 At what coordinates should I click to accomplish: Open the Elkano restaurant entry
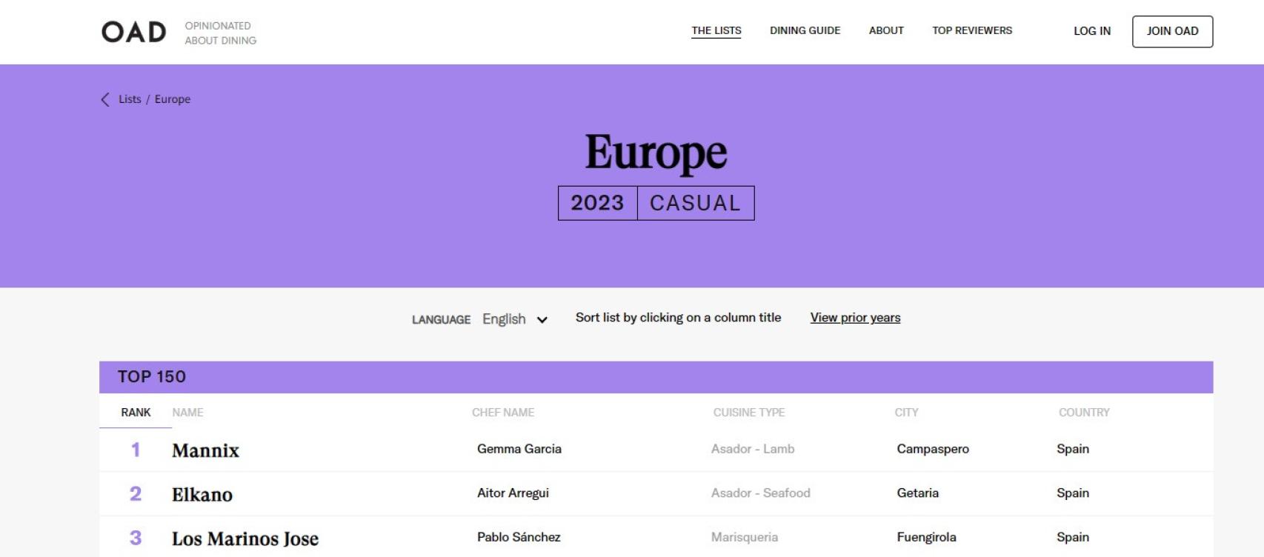click(202, 495)
